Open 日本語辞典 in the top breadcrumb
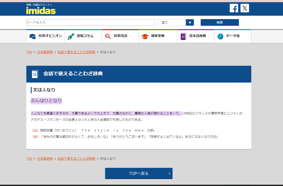 (45, 52)
